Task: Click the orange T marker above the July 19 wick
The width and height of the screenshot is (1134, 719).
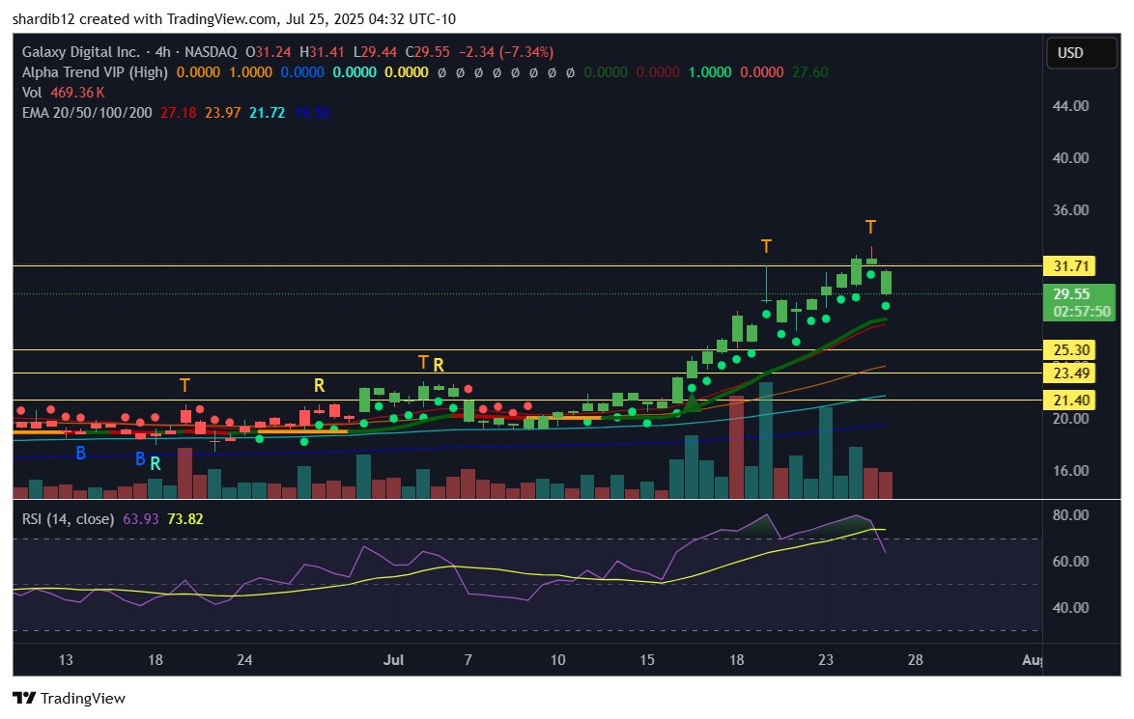Action: pos(766,247)
